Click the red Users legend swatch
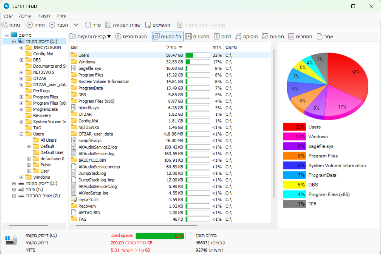Viewport: 381px width, 254px height. point(294,127)
